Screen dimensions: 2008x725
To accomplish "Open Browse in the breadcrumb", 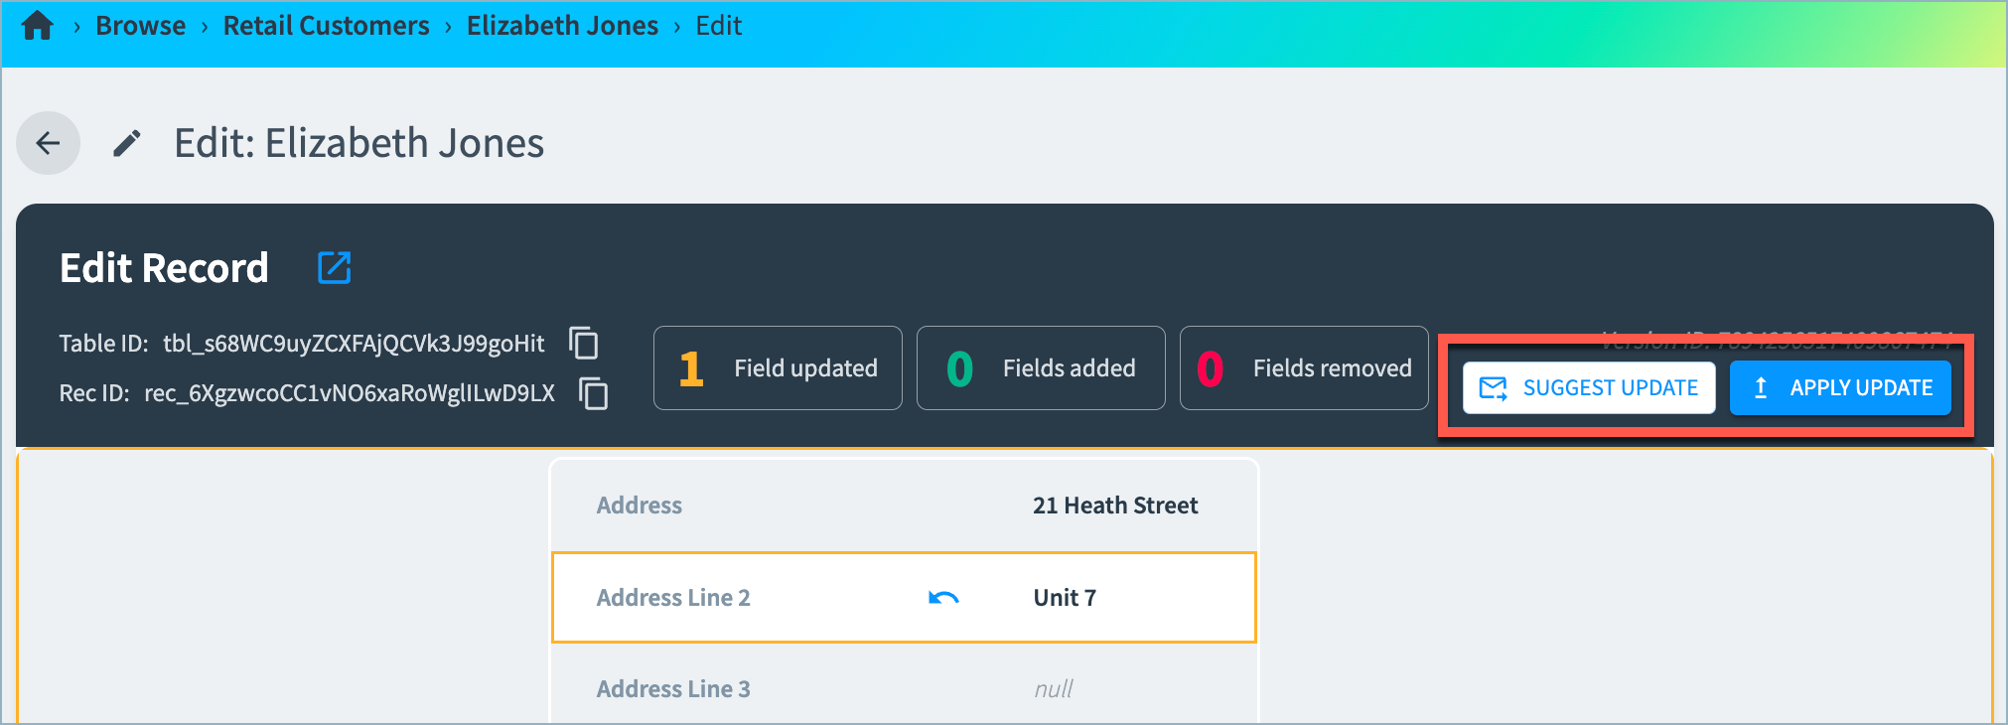I will pos(140,26).
